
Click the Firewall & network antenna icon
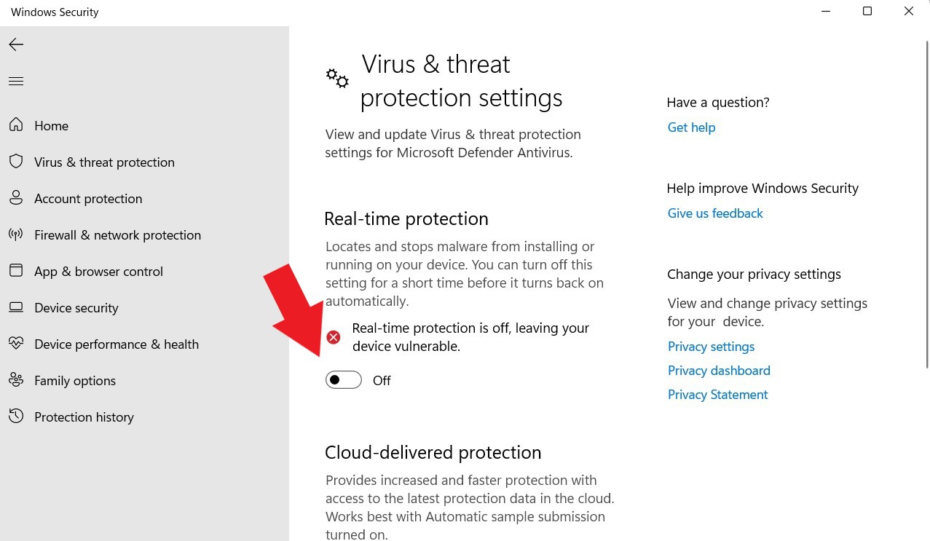tap(16, 234)
